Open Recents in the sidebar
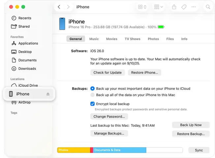The height and width of the screenshot is (158, 215). (x=21, y=18)
